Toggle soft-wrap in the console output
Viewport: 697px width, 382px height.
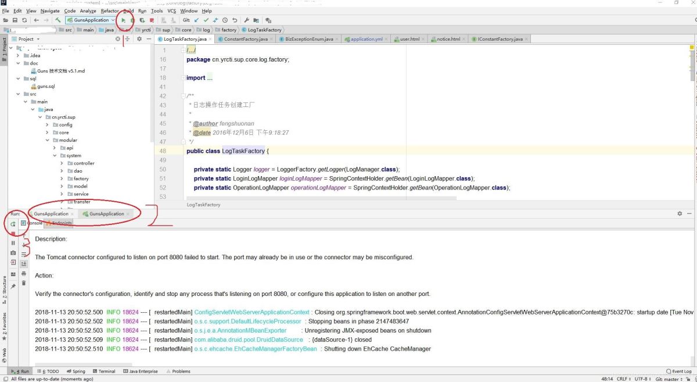click(x=24, y=254)
